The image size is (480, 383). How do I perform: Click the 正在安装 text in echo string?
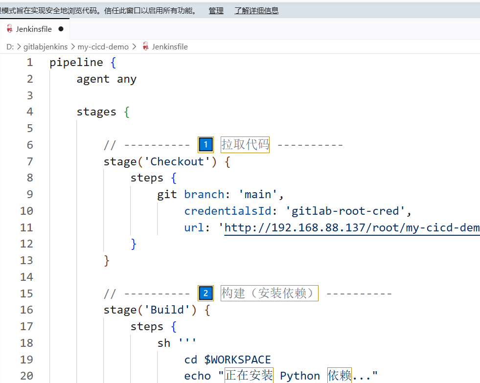tap(249, 375)
